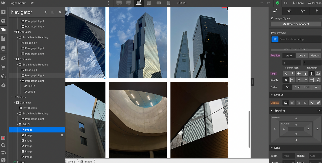The image size is (322, 163).
Task: Open the Style Manager drops tab
Action: [303, 11]
